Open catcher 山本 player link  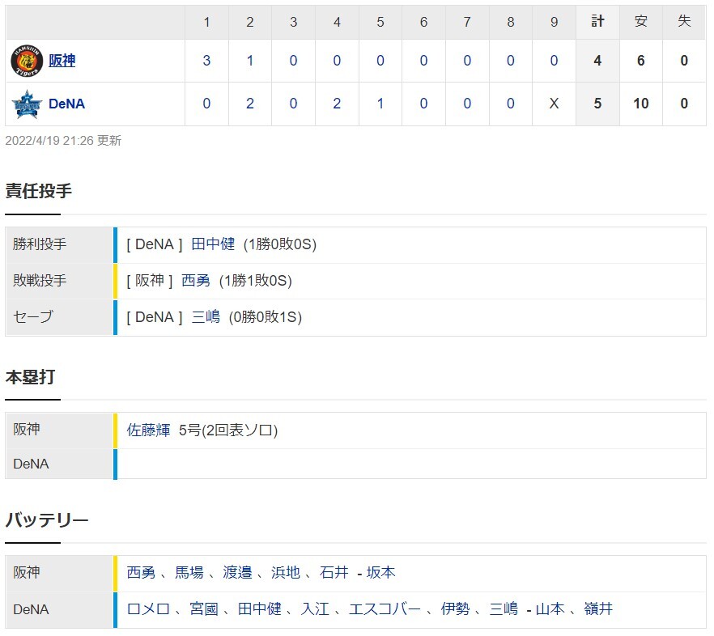pyautogui.click(x=550, y=609)
